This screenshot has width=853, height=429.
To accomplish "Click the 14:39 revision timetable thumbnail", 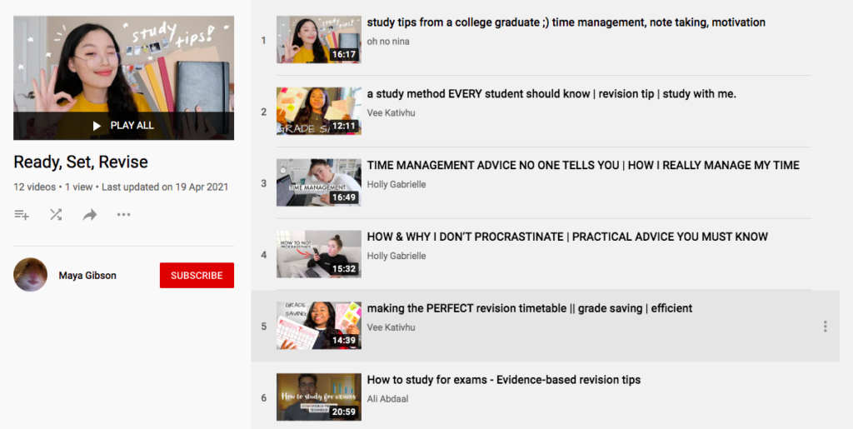I will [x=319, y=325].
